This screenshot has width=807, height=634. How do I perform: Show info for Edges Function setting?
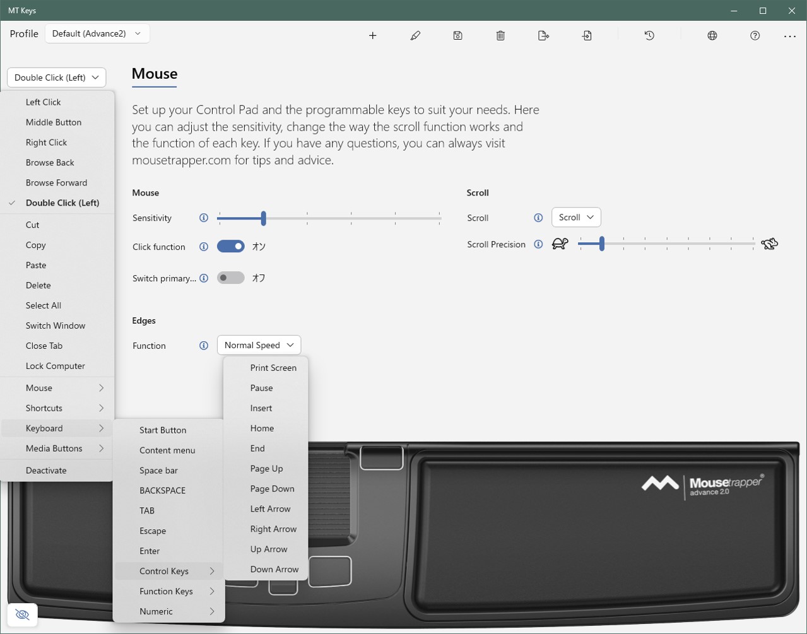(x=204, y=346)
